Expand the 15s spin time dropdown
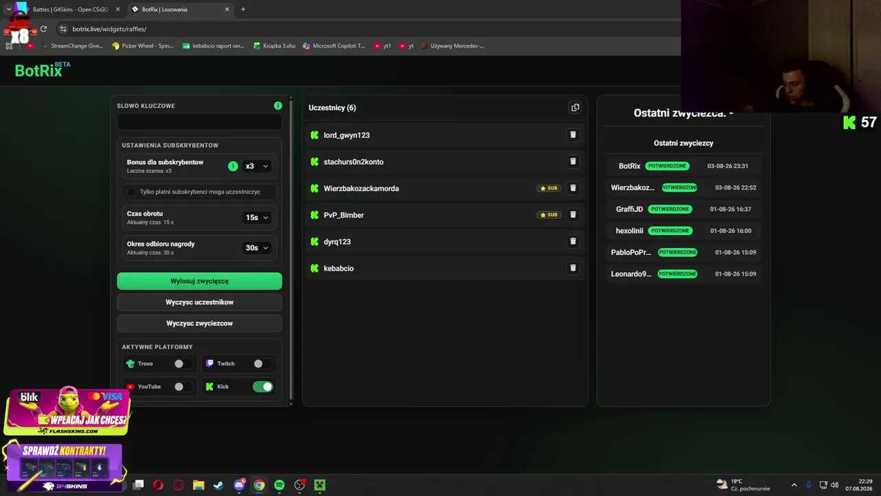The image size is (881, 496). click(257, 218)
